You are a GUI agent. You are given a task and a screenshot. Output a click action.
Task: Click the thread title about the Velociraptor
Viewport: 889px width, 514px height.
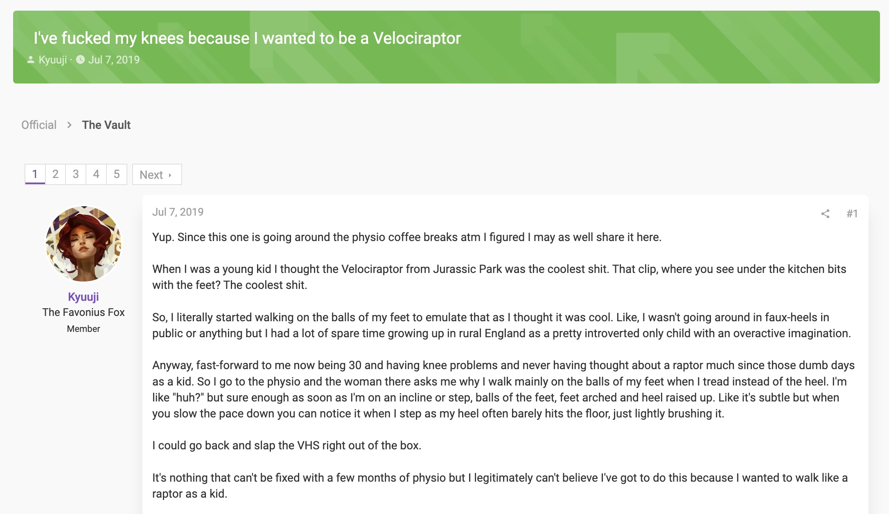pyautogui.click(x=247, y=38)
